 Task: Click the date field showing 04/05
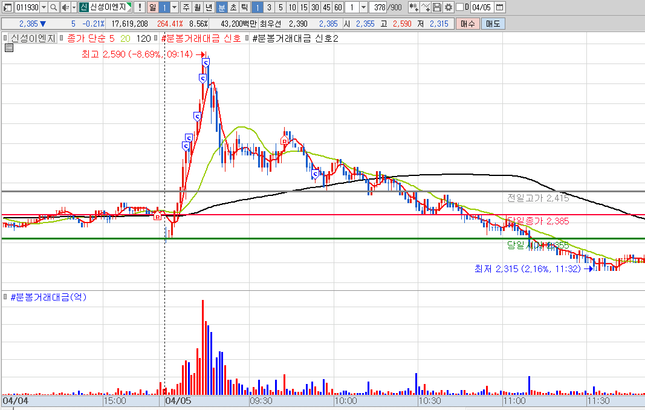pyautogui.click(x=481, y=7)
